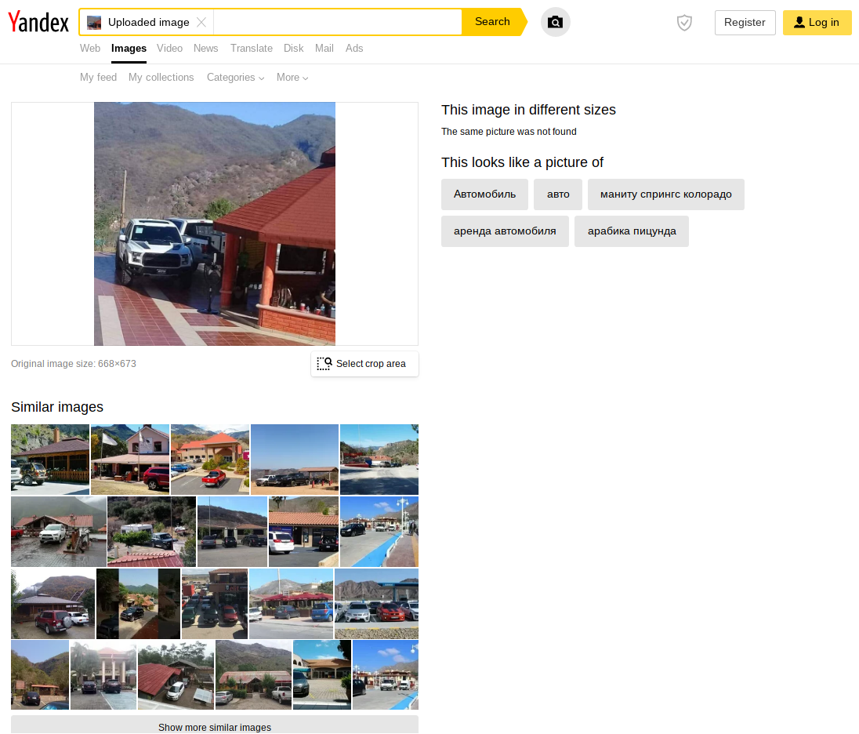
Task: Click the shield protection icon
Action: tap(683, 23)
